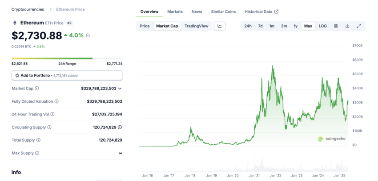Click the 24h Range progress bar
This screenshot has width=378, height=181.
coord(67,58)
